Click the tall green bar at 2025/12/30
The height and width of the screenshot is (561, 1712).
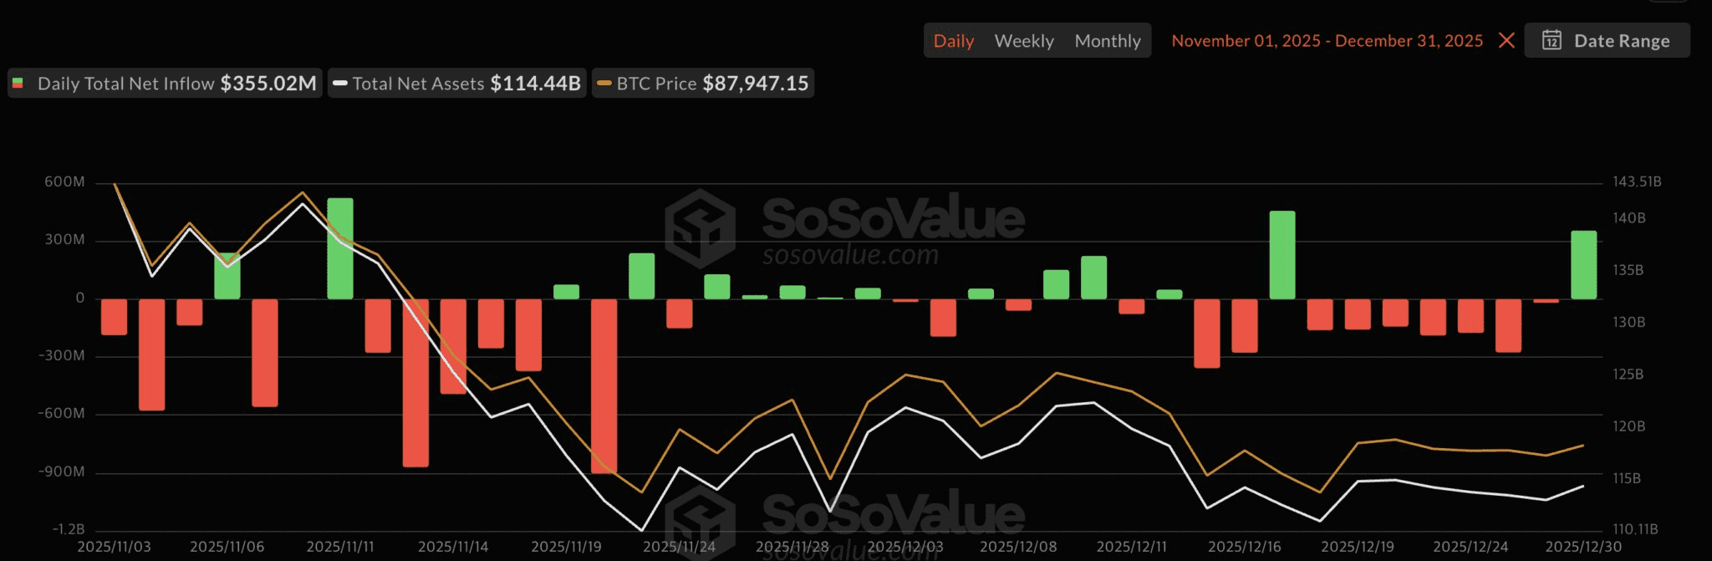1583,265
